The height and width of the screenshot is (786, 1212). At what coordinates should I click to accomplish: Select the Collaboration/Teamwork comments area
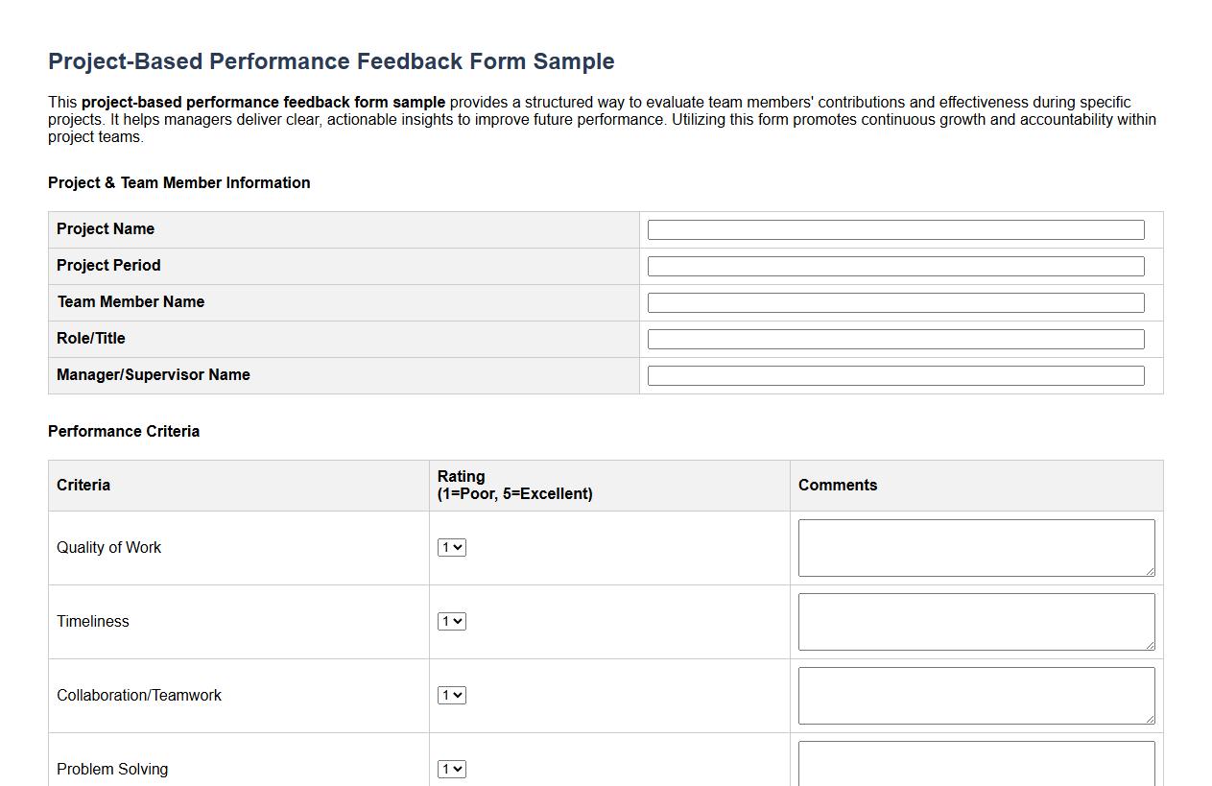click(975, 695)
